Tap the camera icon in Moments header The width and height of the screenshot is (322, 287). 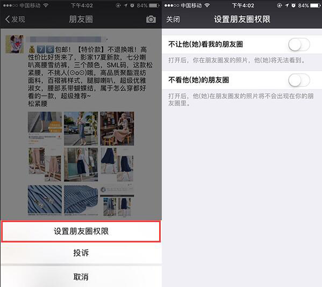click(x=151, y=19)
